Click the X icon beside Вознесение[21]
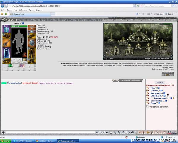The image size is (178, 143). click(174, 98)
